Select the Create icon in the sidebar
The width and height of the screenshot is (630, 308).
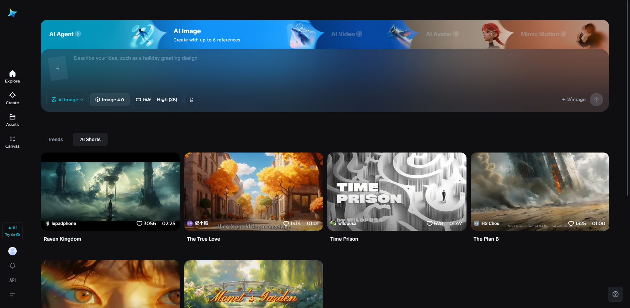[12, 98]
